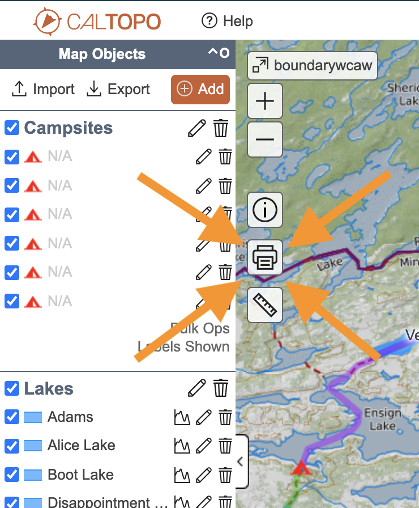Uncheck the Adams lake checkbox

(x=12, y=417)
